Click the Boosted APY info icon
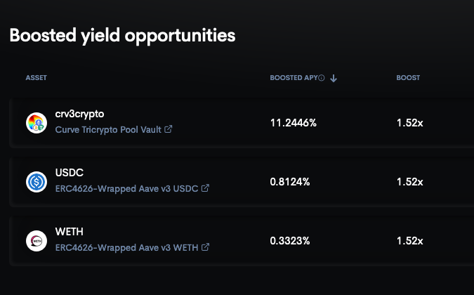Viewport: 474px width, 295px height. tap(322, 78)
